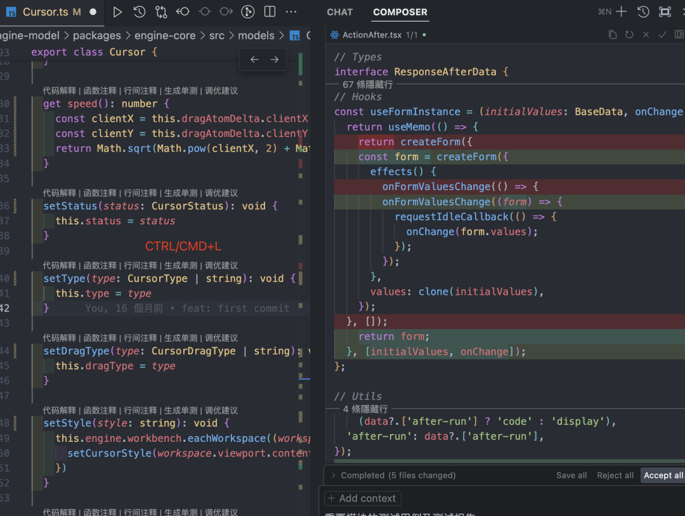Split the editor with the split icon

(x=270, y=11)
